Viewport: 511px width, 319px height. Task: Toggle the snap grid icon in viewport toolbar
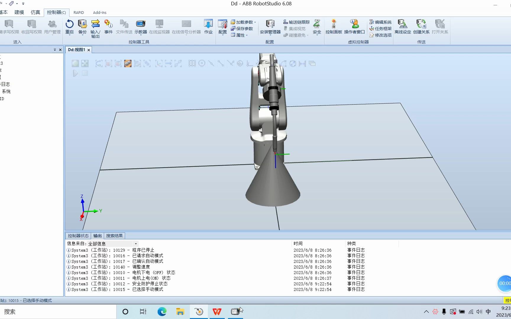click(x=192, y=63)
